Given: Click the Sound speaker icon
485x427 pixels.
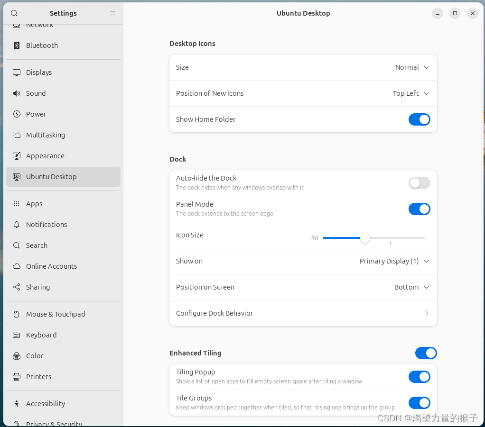Looking at the screenshot, I should pyautogui.click(x=17, y=93).
